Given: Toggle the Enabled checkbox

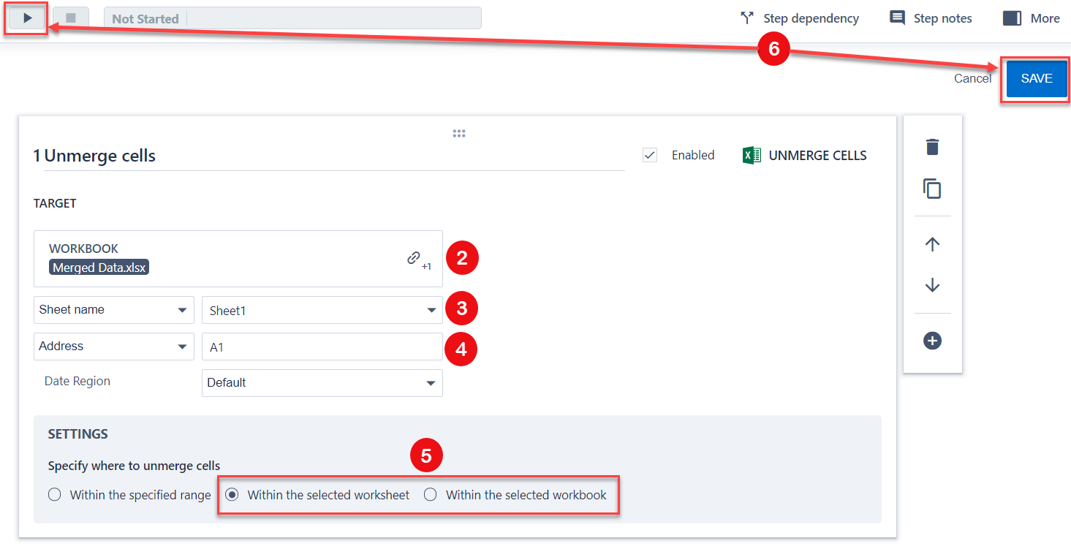Looking at the screenshot, I should pyautogui.click(x=650, y=155).
